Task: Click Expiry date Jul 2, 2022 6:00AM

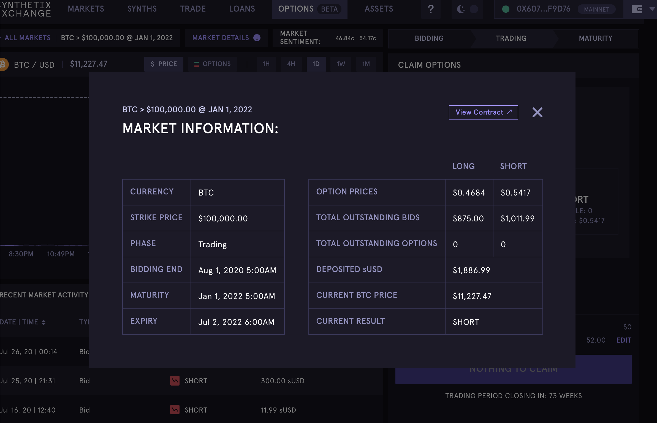Action: pos(236,322)
